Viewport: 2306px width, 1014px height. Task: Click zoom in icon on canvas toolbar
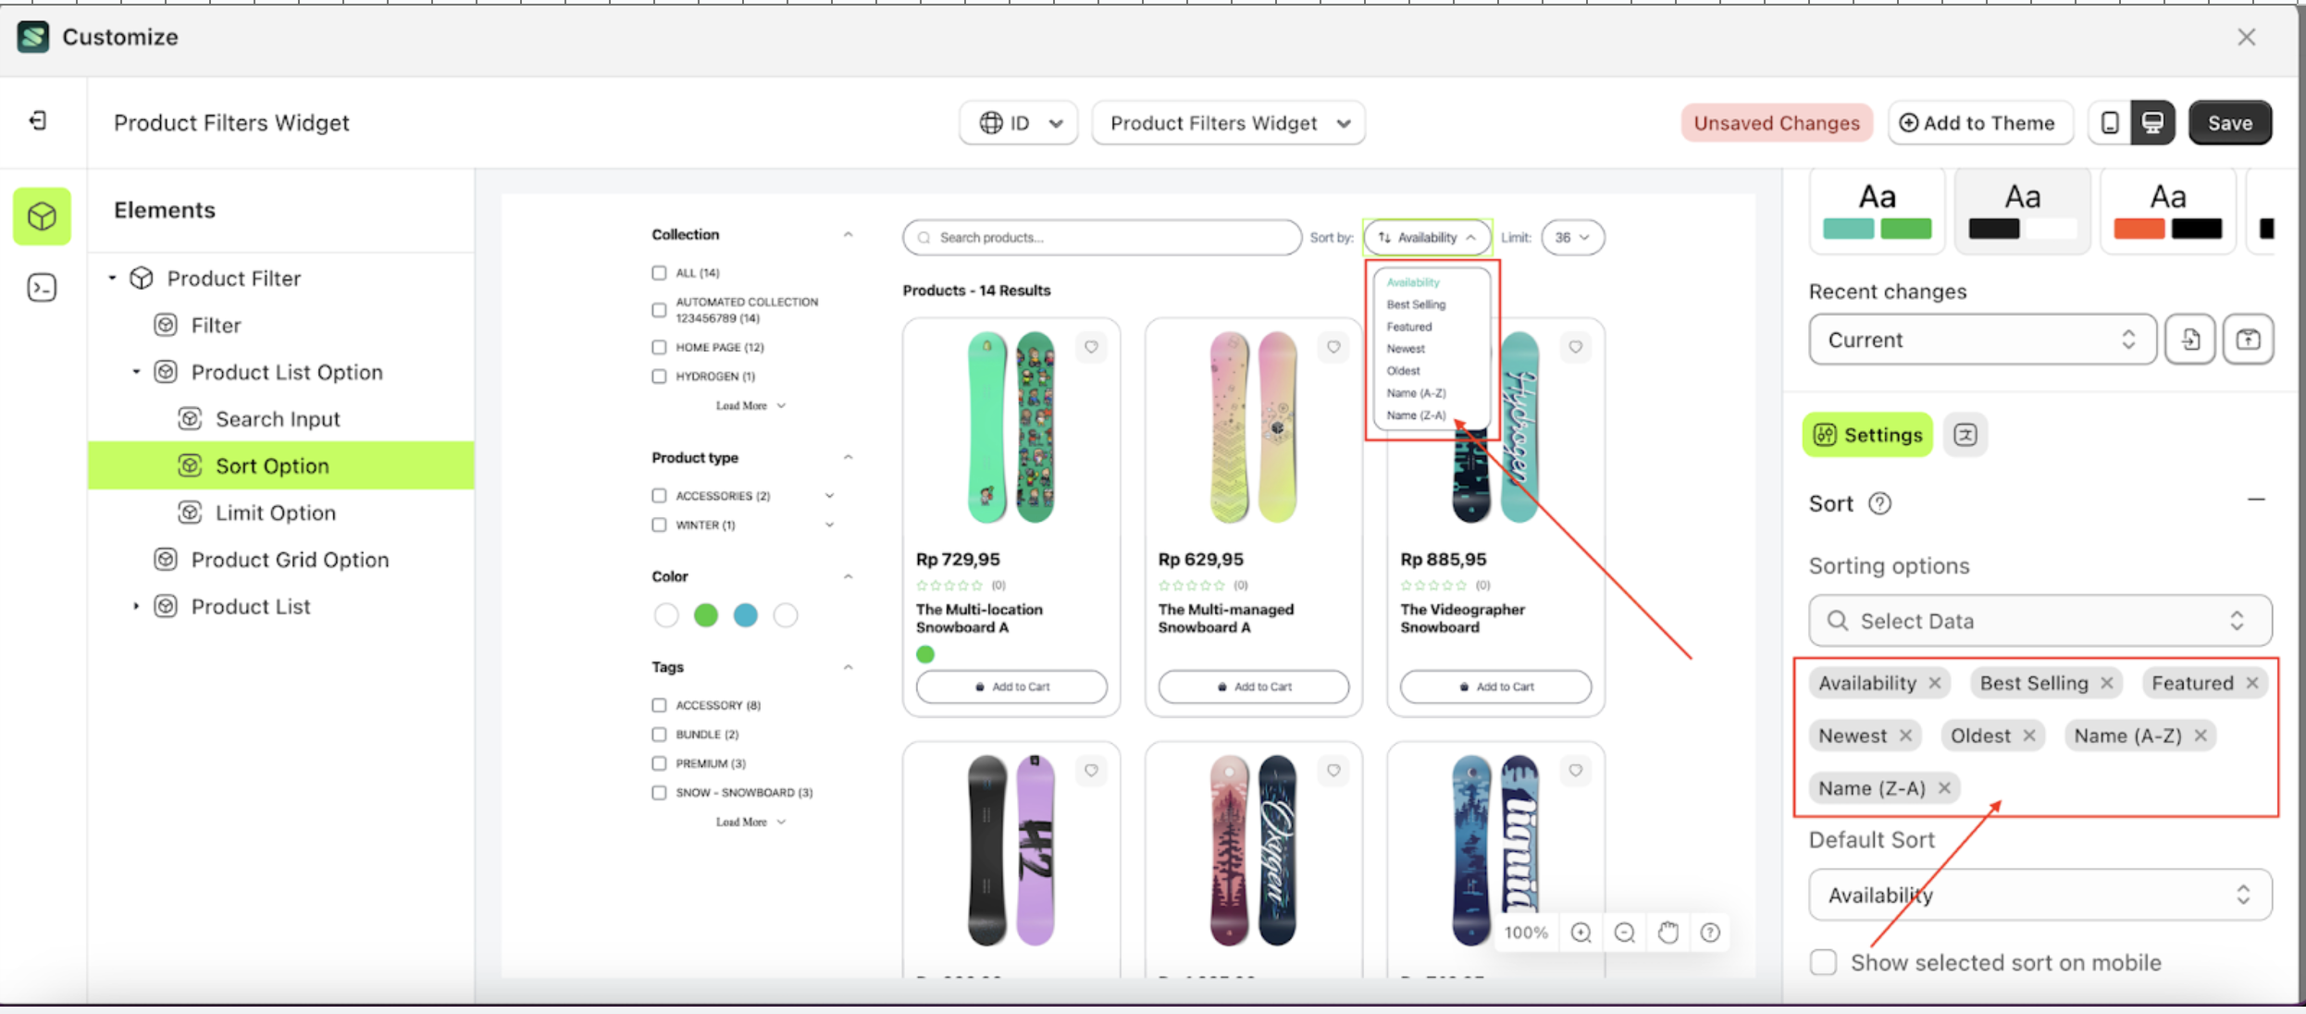point(1581,933)
